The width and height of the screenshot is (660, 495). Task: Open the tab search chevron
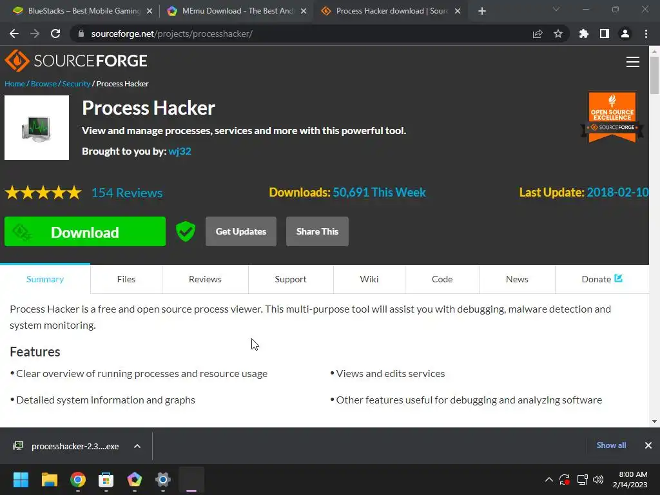(x=556, y=9)
